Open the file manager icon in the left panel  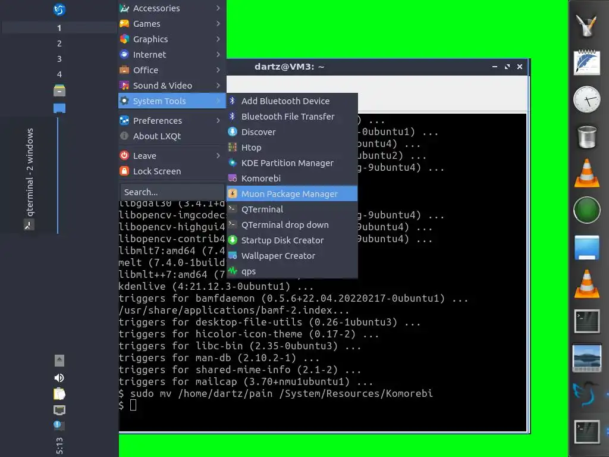coord(59,90)
